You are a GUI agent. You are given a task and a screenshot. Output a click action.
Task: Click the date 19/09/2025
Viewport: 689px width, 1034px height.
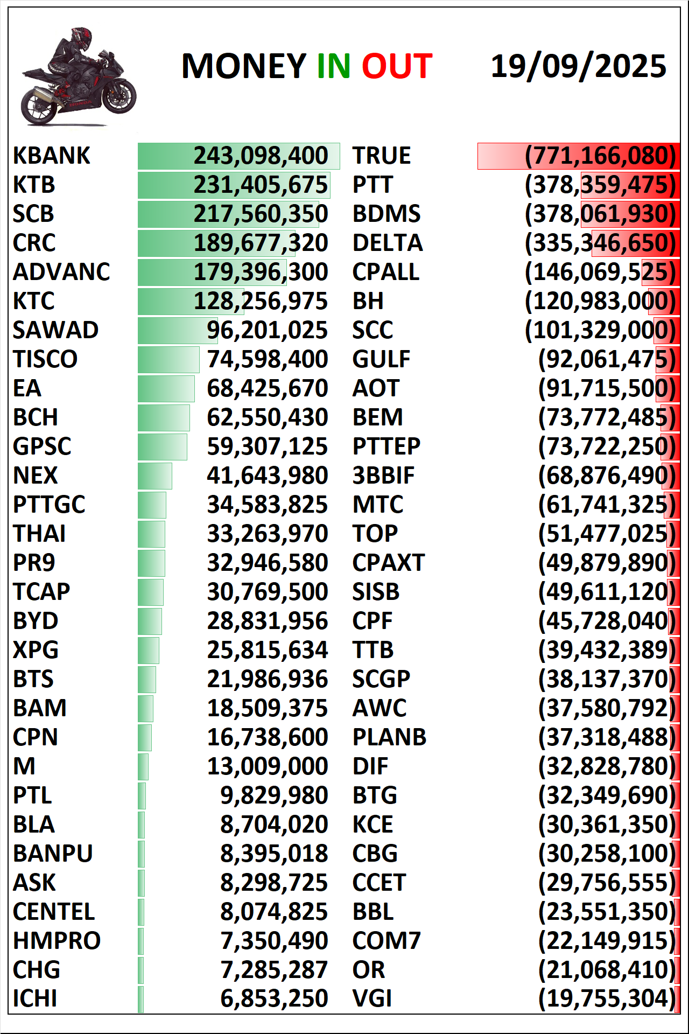(x=579, y=66)
